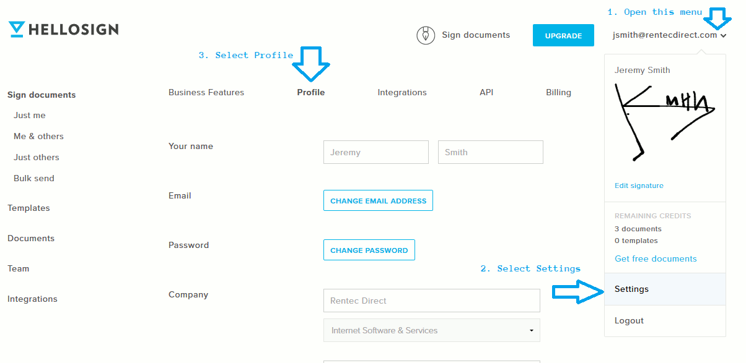
Task: Click the Edit signature link
Action: (639, 186)
